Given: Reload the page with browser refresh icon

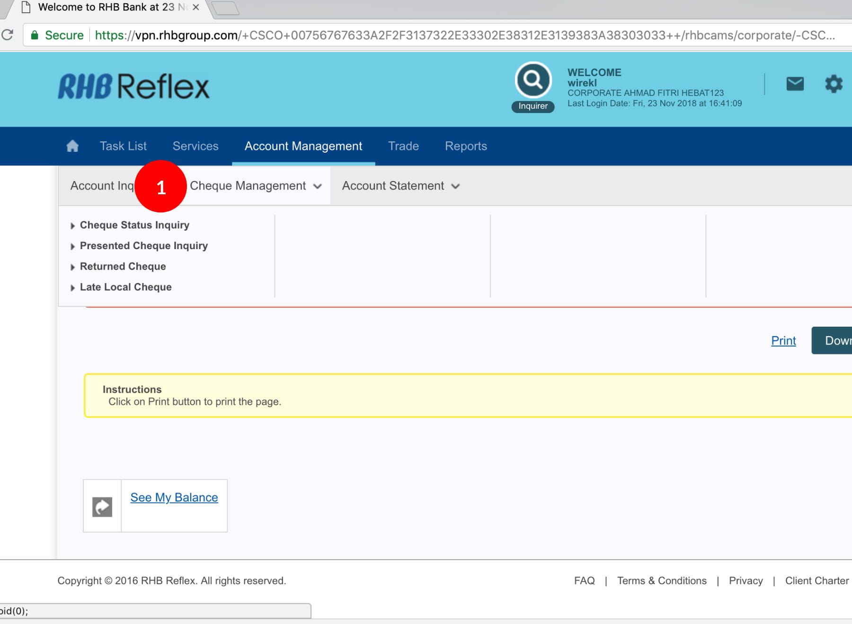Looking at the screenshot, I should click(8, 35).
